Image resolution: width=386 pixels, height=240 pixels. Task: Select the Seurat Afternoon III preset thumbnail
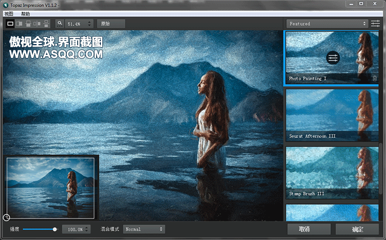coord(332,115)
